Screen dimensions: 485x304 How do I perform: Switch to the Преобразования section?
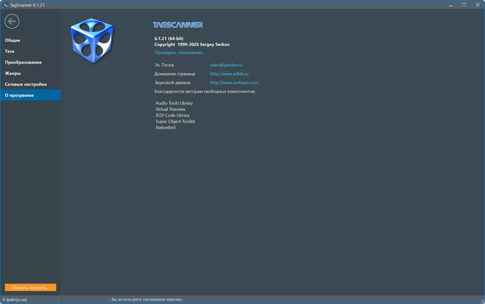click(30, 62)
